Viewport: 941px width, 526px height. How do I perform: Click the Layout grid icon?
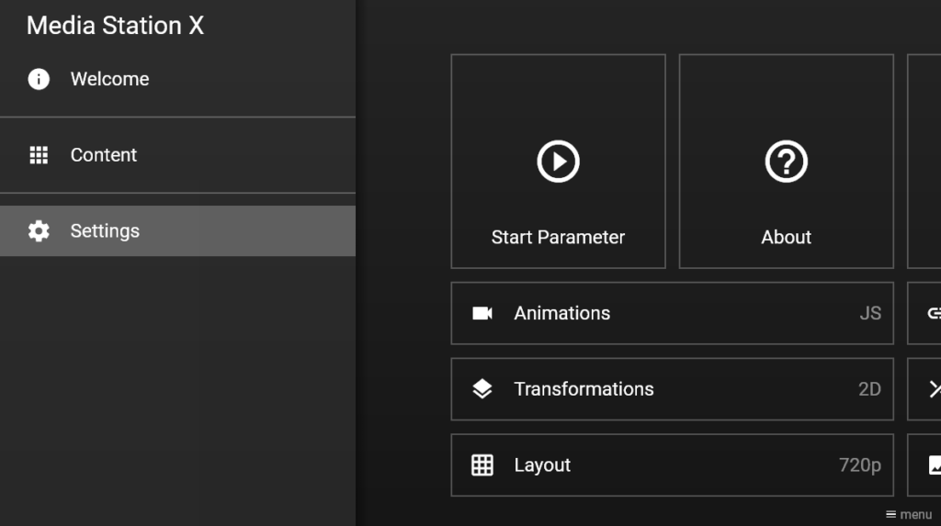(x=482, y=465)
